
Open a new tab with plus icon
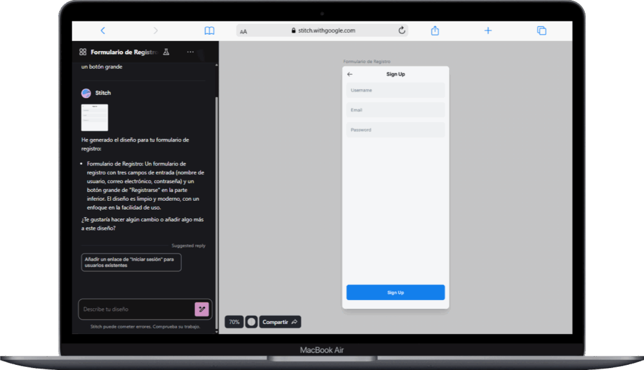tap(487, 31)
